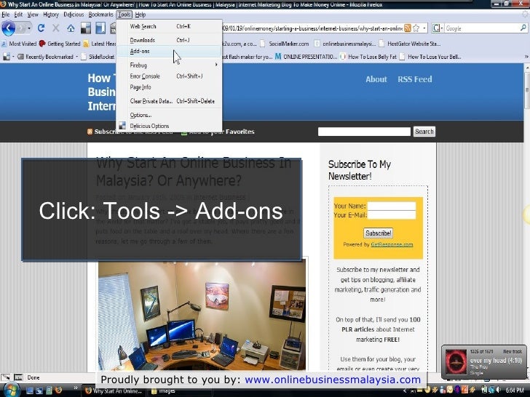
Task: Click the search magnifier icon in Google box
Action: pos(523,28)
